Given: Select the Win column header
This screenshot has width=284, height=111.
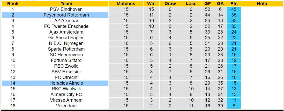Looking at the screenshot, I should click(151, 4).
